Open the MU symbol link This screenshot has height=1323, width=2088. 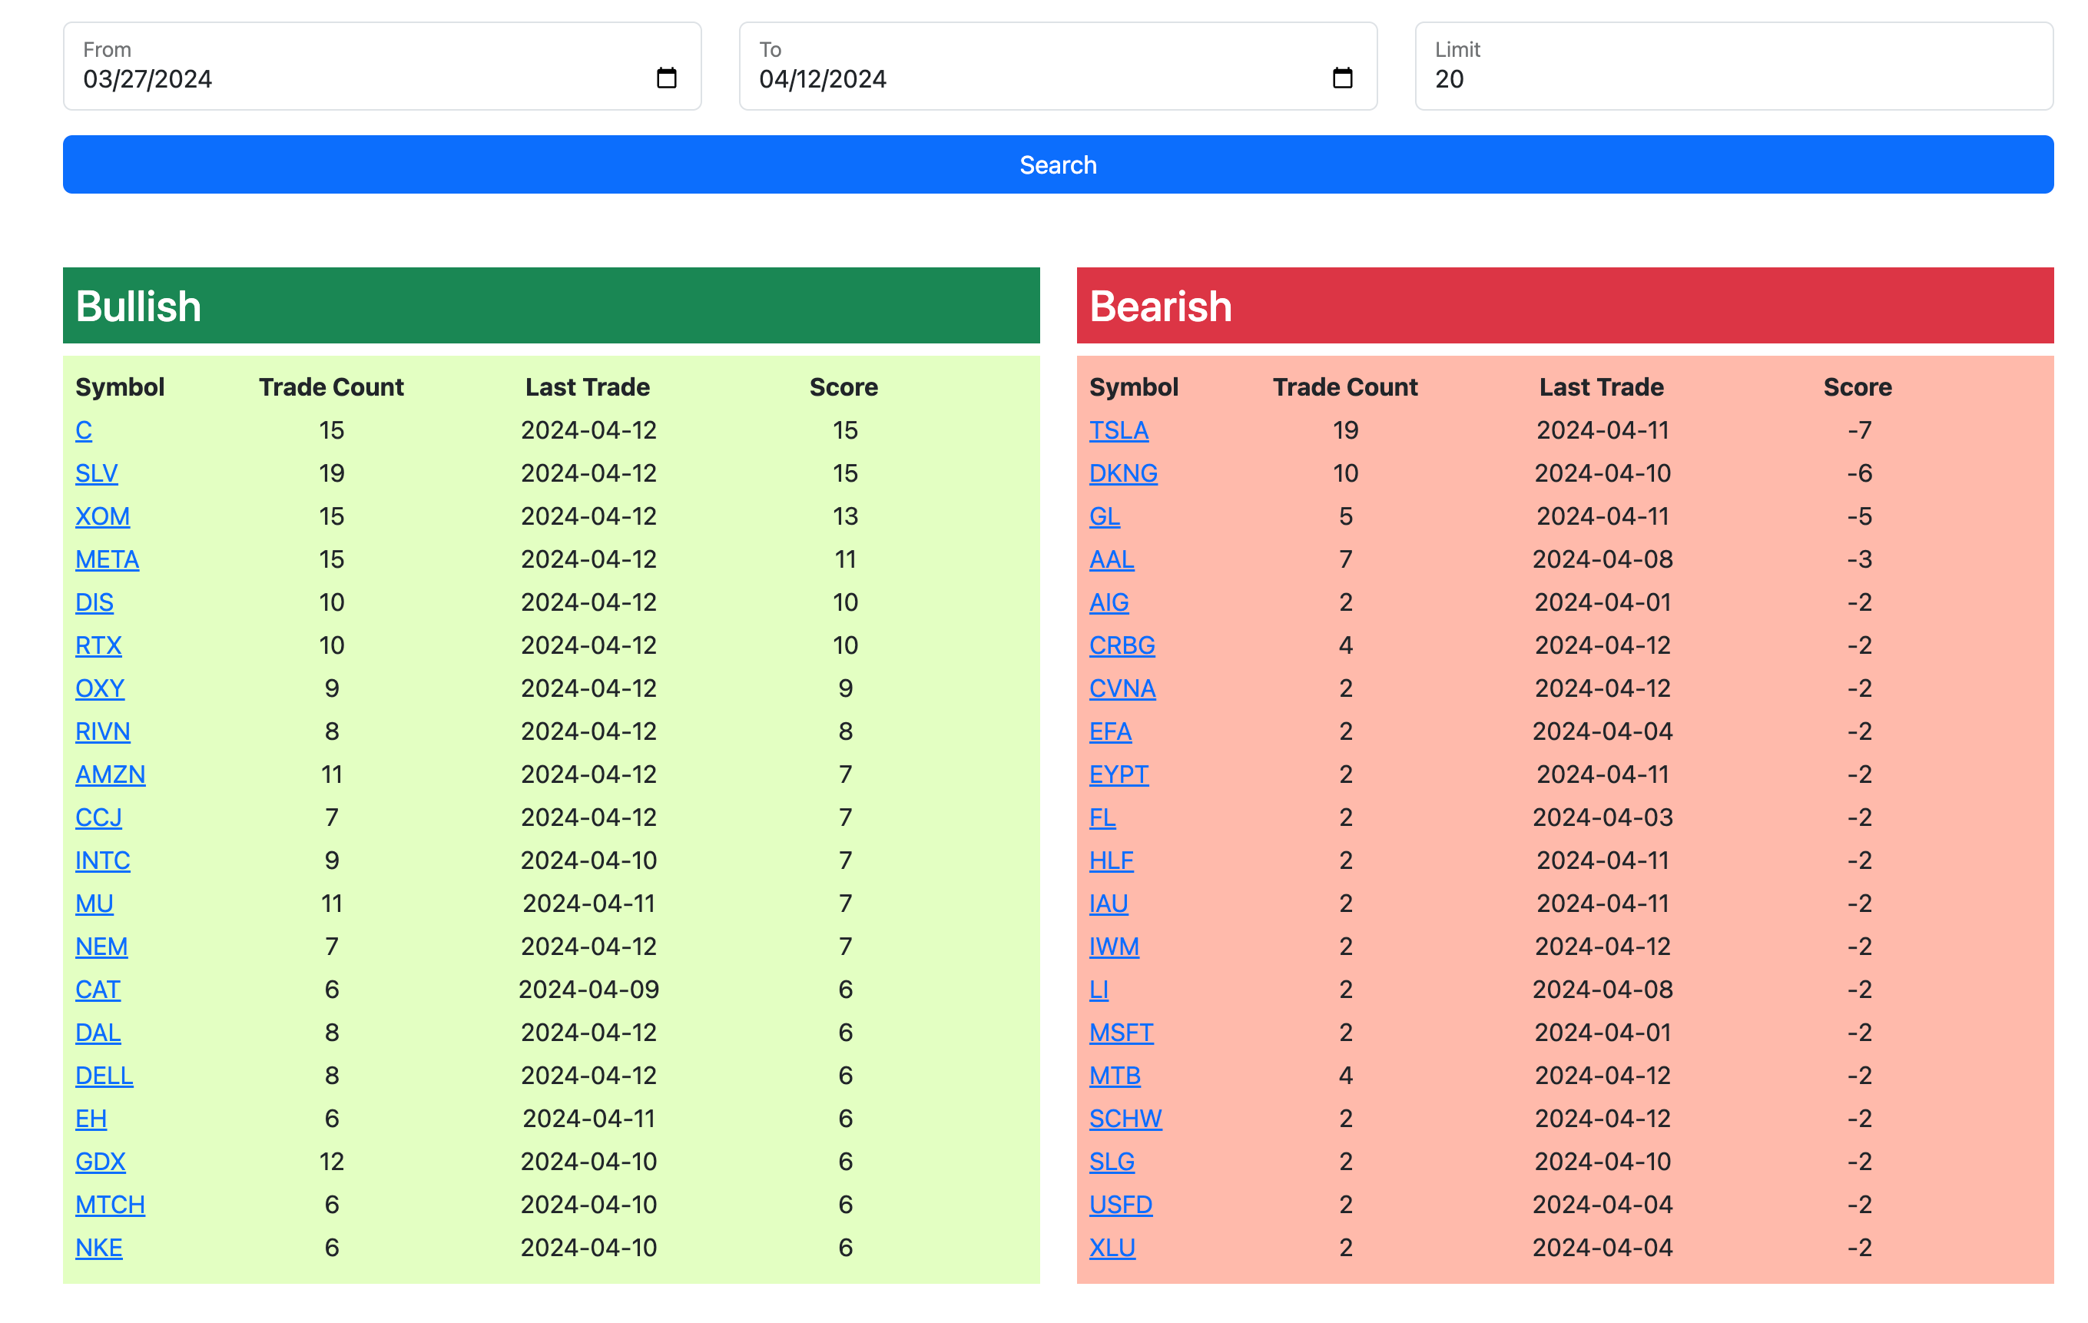(94, 904)
